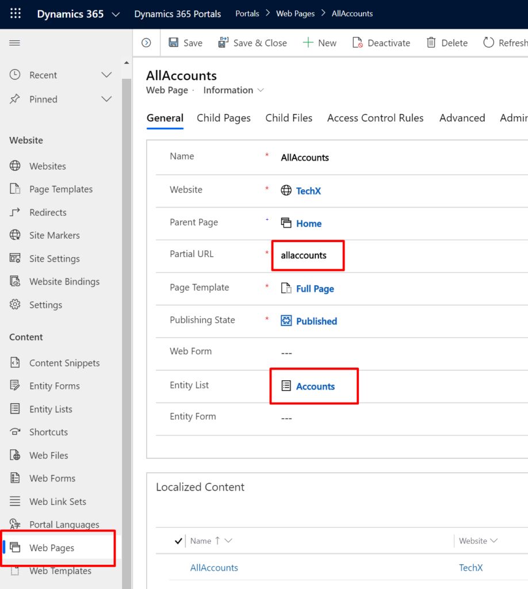Switch to the Child Pages tab
528x589 pixels.
[x=224, y=118]
